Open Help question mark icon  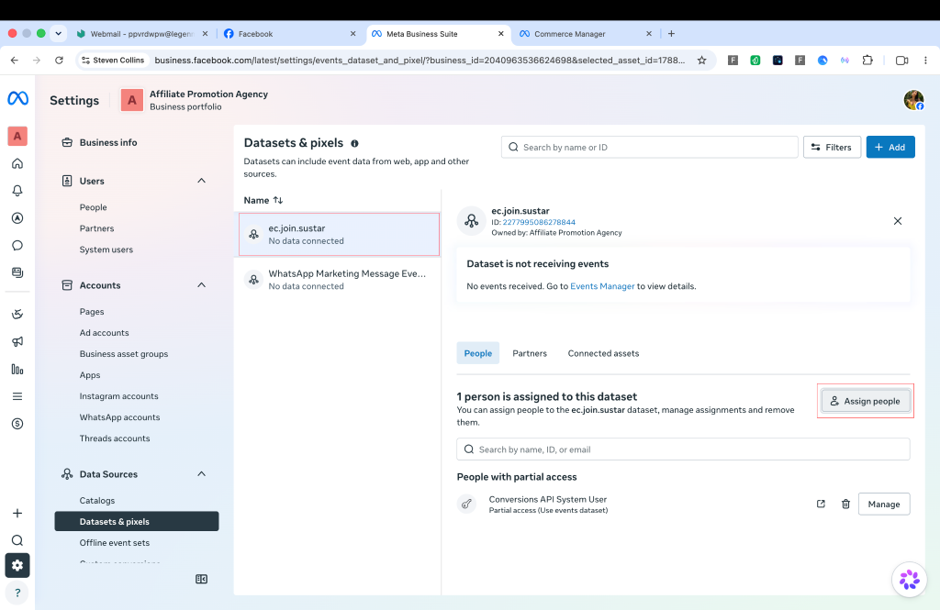tap(17, 593)
